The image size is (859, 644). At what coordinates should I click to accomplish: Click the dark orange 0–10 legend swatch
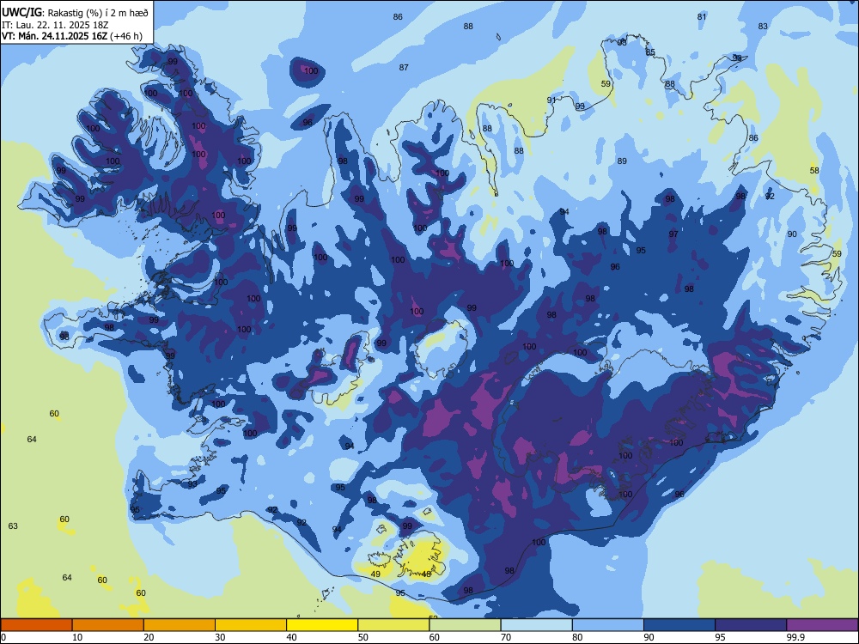coord(36,625)
